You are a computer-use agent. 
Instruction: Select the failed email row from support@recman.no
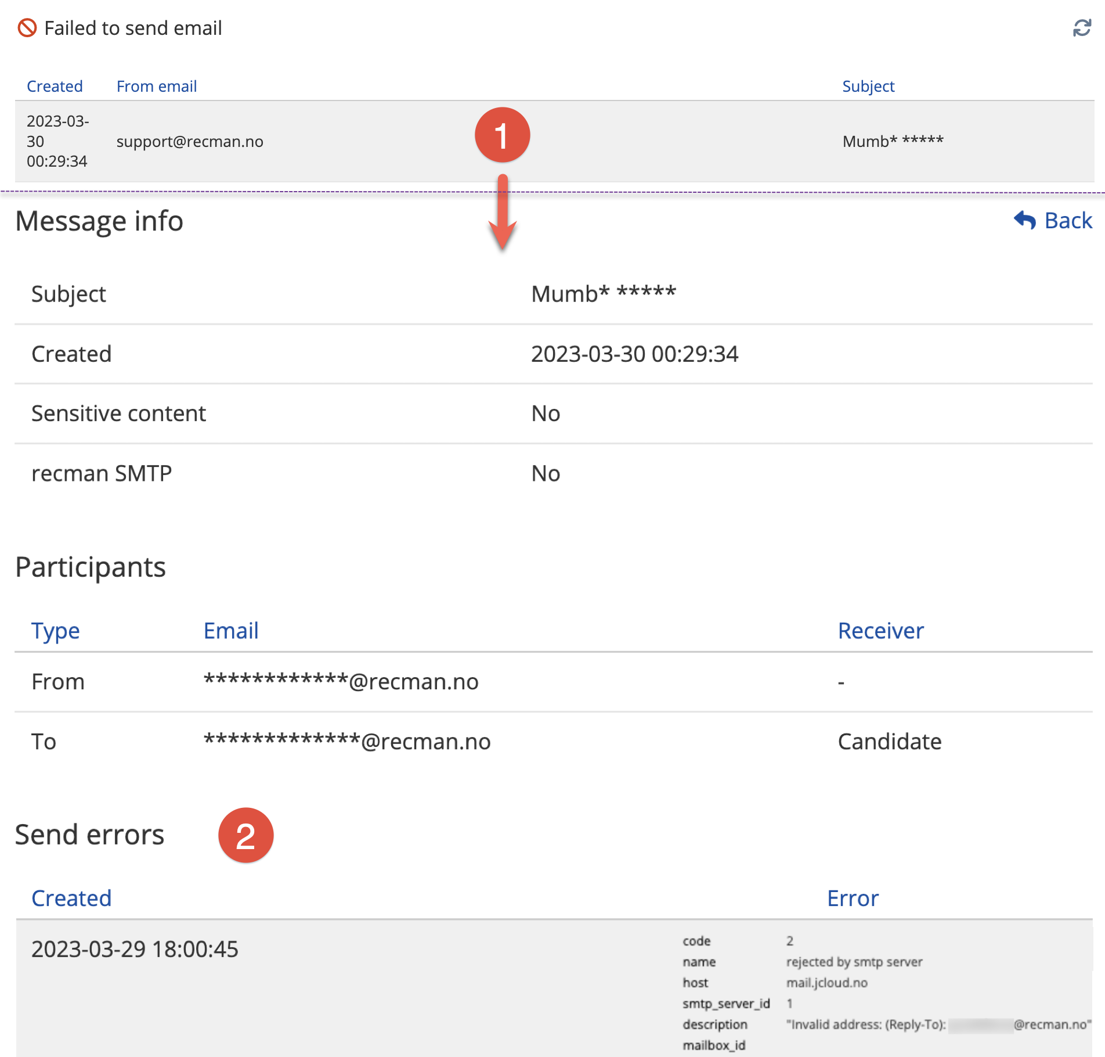click(x=190, y=142)
